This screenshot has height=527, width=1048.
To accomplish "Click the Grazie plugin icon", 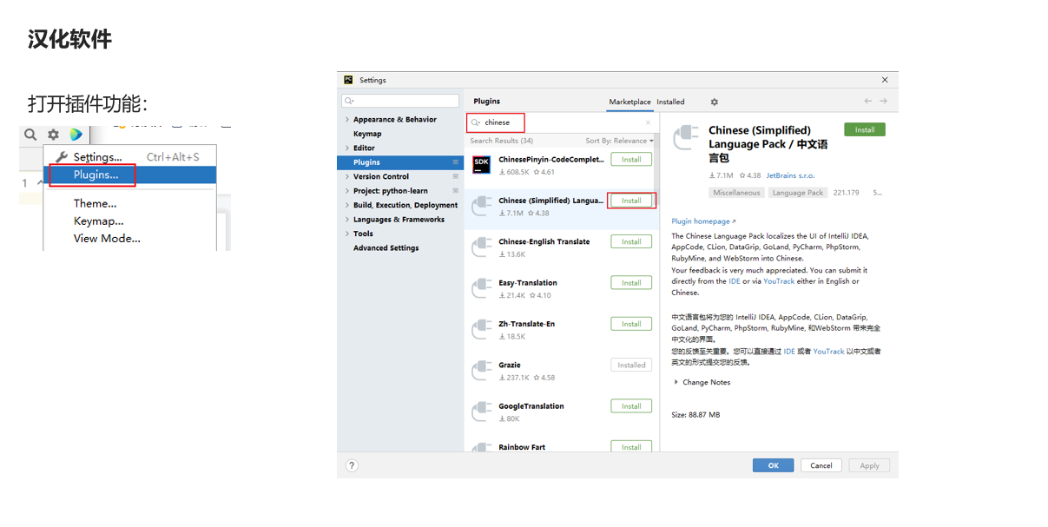I will click(481, 371).
